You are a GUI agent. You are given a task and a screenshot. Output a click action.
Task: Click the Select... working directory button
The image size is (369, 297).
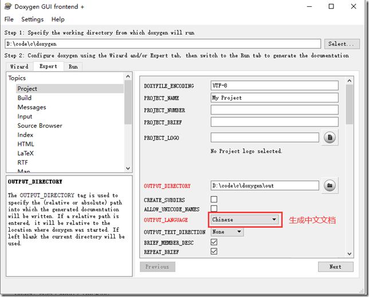click(x=341, y=44)
